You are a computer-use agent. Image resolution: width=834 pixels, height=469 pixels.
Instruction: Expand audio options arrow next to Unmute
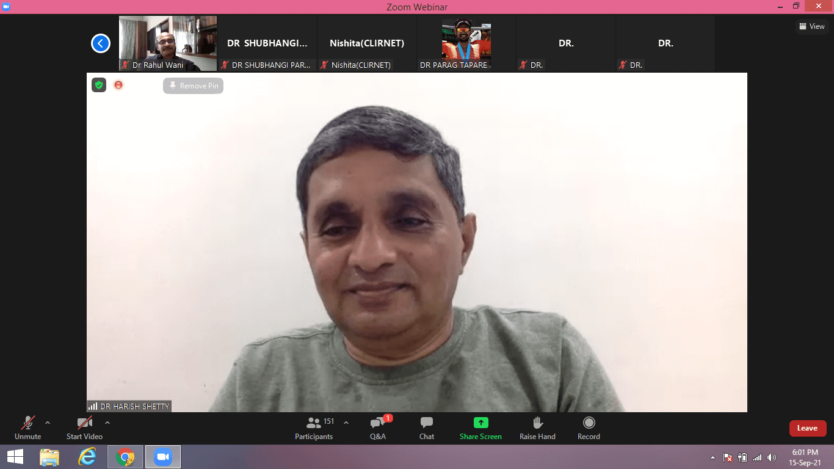pos(48,423)
